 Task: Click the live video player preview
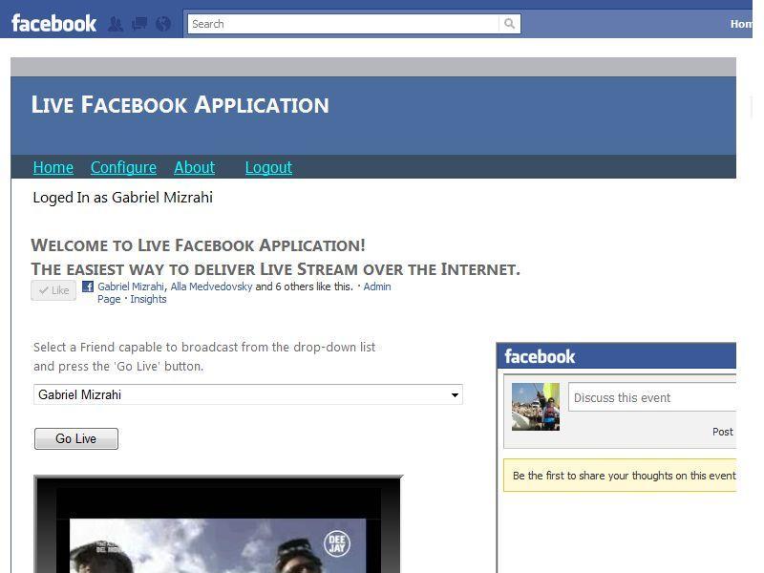(218, 524)
